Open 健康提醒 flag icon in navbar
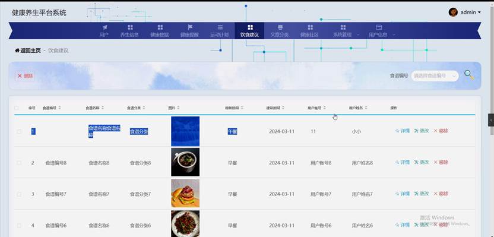Viewport: 494px width, 237px height. coord(190,27)
